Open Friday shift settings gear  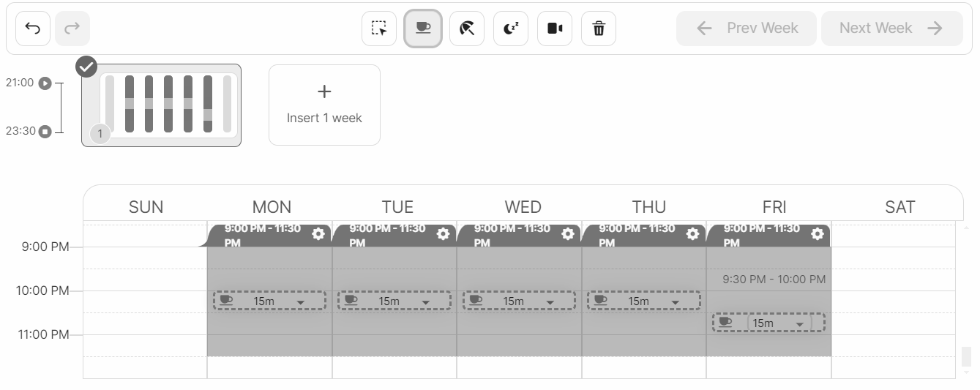point(818,234)
